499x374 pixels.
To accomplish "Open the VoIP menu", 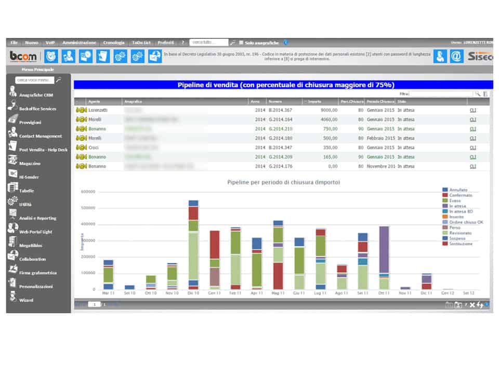I will tap(50, 43).
